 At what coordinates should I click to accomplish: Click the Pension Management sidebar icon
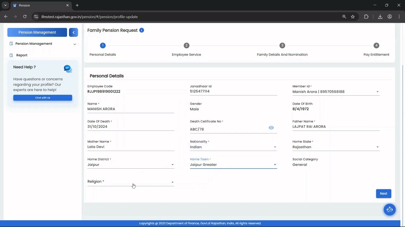(11, 44)
